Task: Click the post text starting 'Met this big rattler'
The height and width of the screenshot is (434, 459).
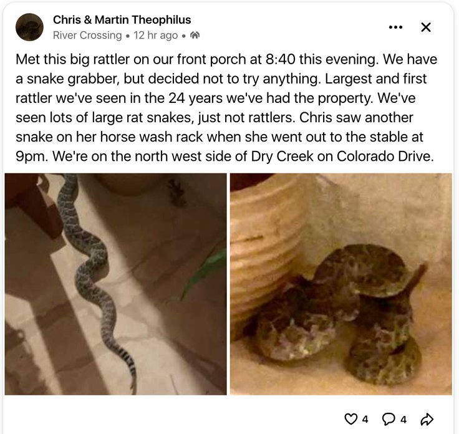Action: click(x=226, y=108)
